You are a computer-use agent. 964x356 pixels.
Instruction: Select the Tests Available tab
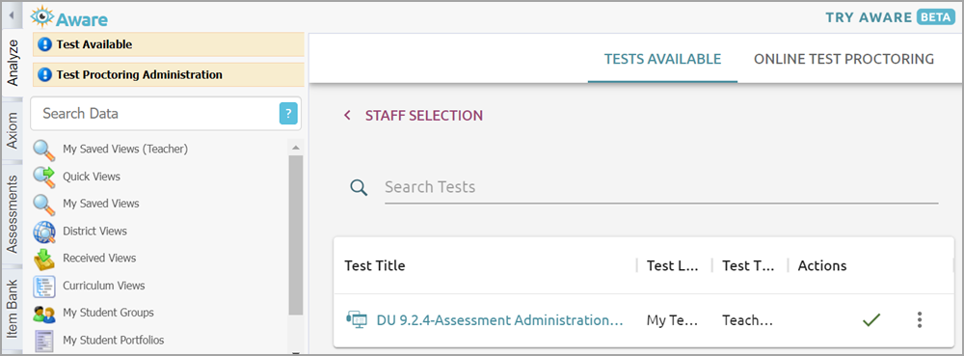662,59
